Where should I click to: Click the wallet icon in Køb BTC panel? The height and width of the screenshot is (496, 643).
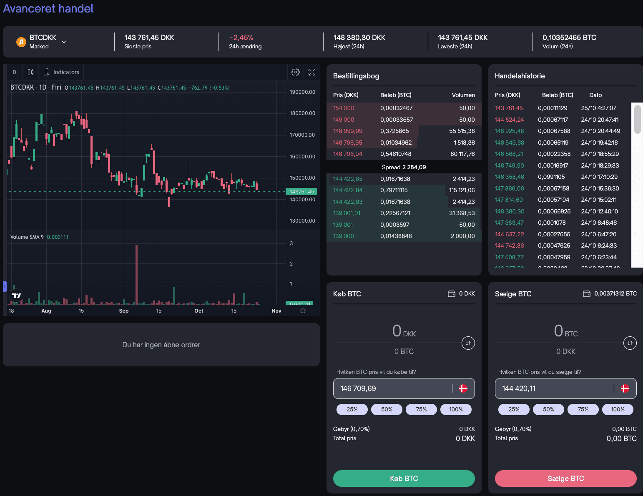pyautogui.click(x=451, y=294)
